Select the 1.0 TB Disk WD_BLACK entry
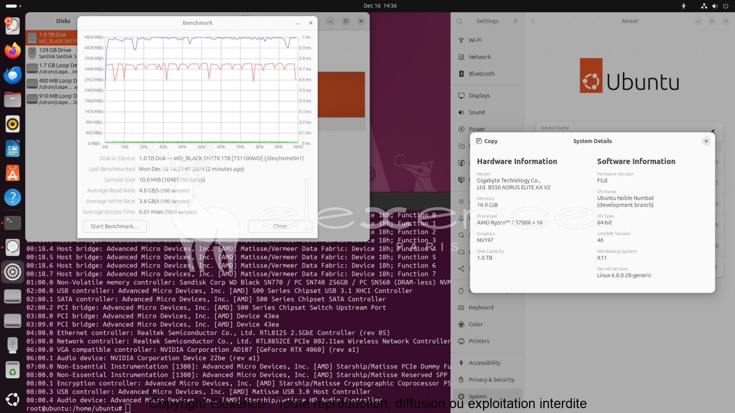The image size is (735, 413). pos(51,38)
